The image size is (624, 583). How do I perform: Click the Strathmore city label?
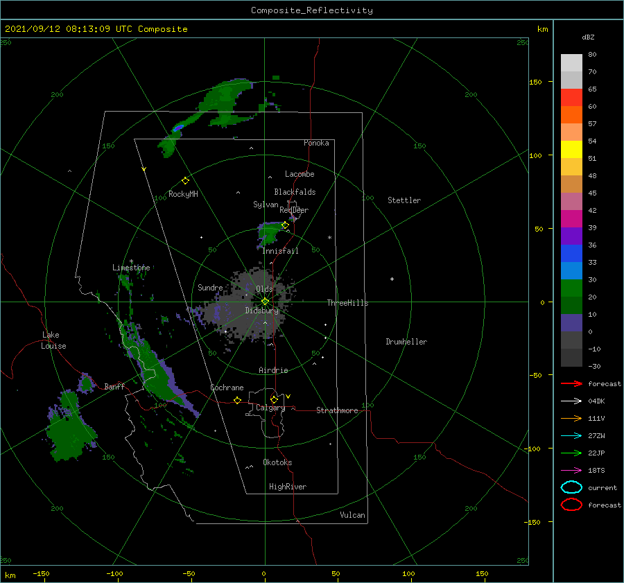tap(337, 410)
